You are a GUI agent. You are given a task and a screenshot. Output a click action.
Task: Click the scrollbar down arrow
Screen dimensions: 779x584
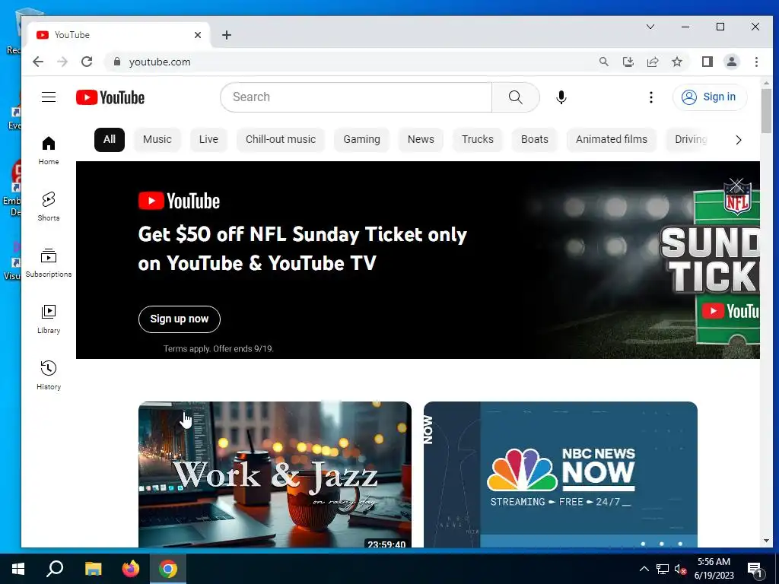766,541
